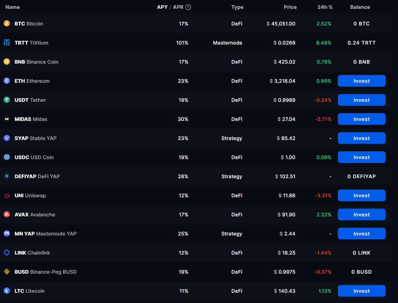Sort by the Name column header

pyautogui.click(x=13, y=7)
